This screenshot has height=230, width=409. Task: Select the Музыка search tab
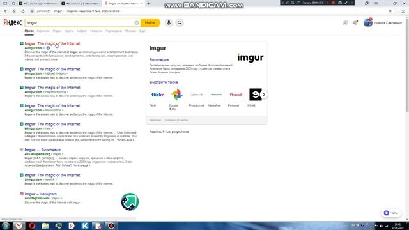click(130, 31)
